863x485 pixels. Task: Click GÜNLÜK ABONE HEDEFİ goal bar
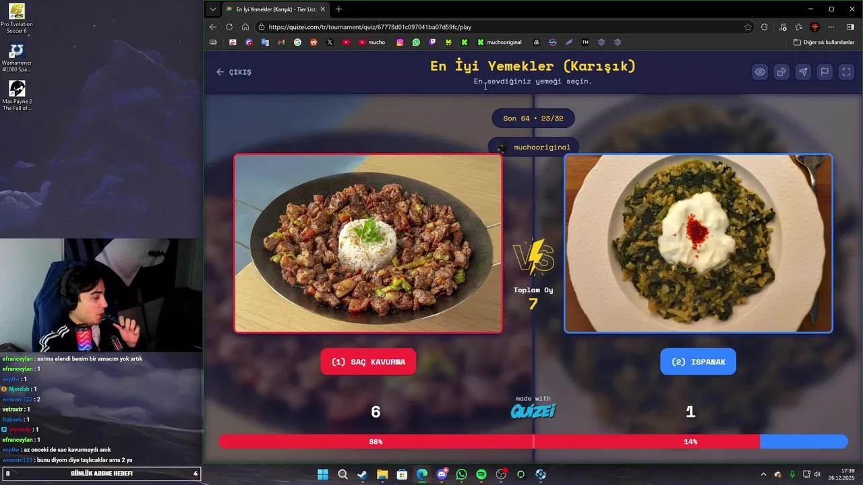101,474
